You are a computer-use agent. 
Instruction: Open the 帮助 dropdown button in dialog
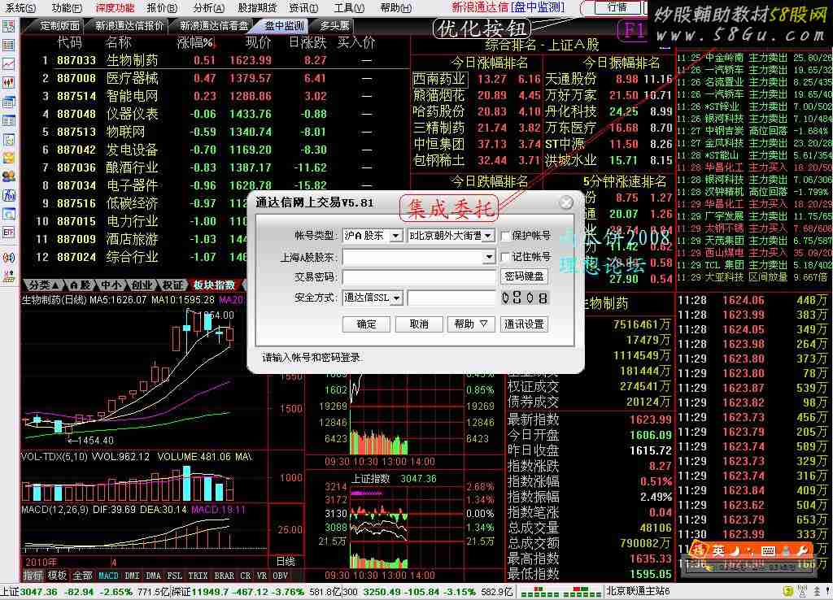point(471,324)
